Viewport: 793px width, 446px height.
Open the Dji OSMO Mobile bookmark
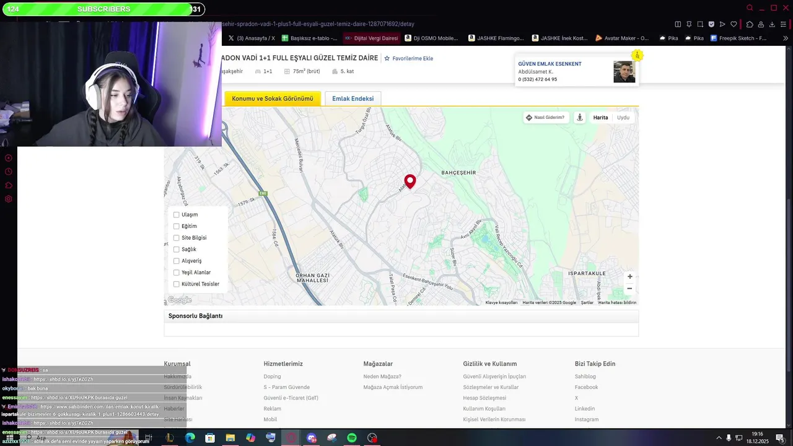pyautogui.click(x=431, y=38)
